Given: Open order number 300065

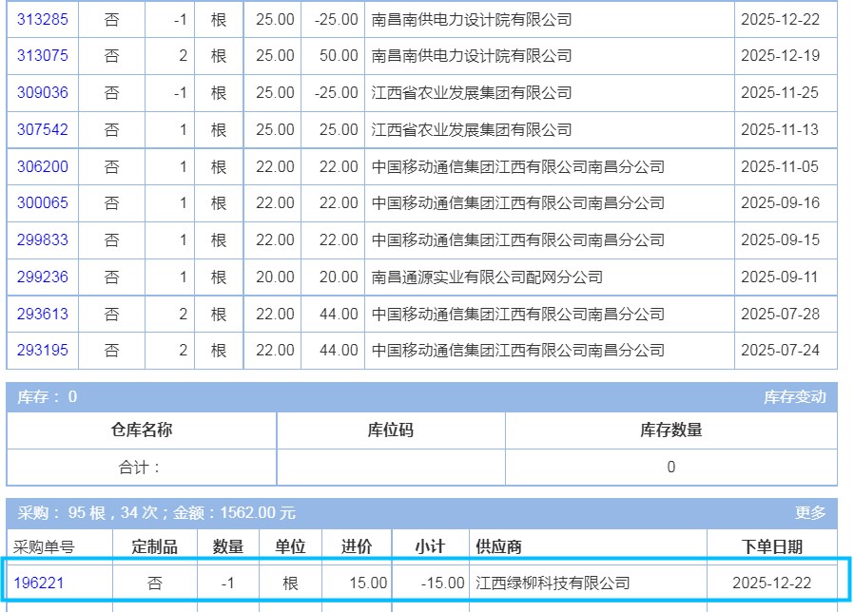Looking at the screenshot, I should [43, 203].
